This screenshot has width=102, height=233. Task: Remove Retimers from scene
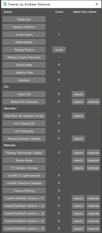24,80
